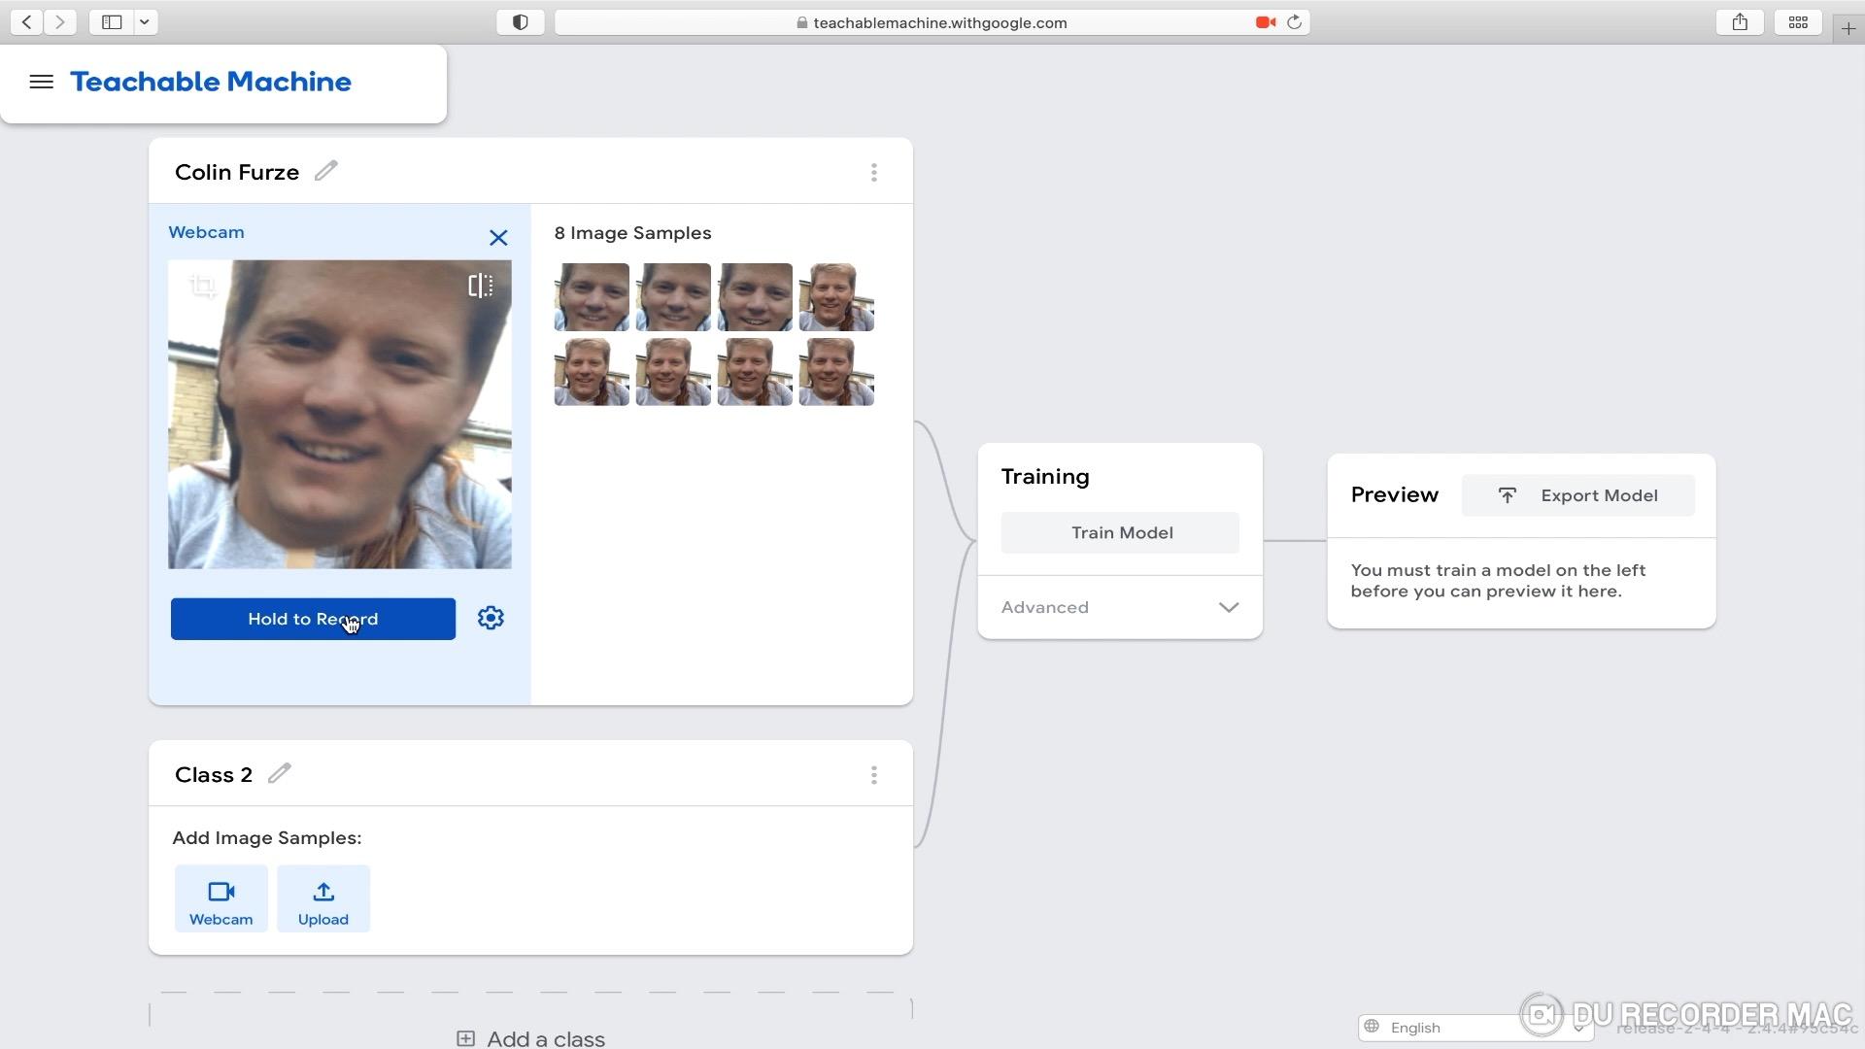Start Webcam capture for Class 2
This screenshot has height=1049, width=1865.
point(220,899)
